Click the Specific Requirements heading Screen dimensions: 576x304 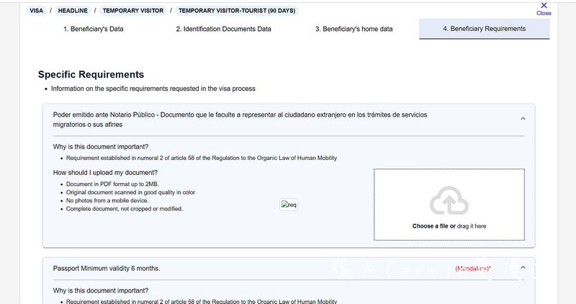tap(91, 74)
